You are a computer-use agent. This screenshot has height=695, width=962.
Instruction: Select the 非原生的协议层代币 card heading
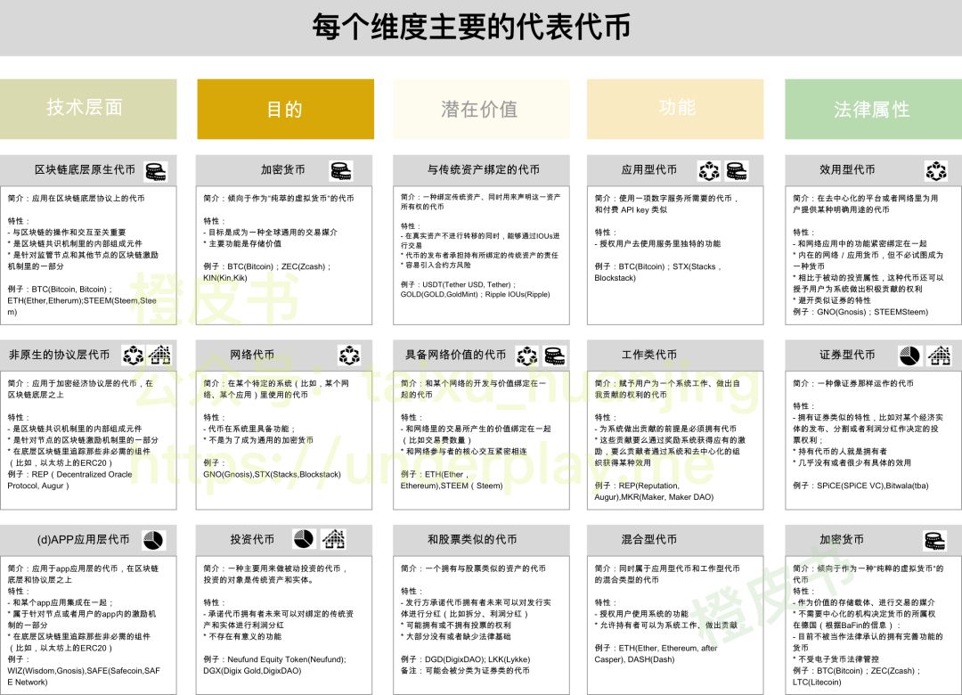pos(60,355)
